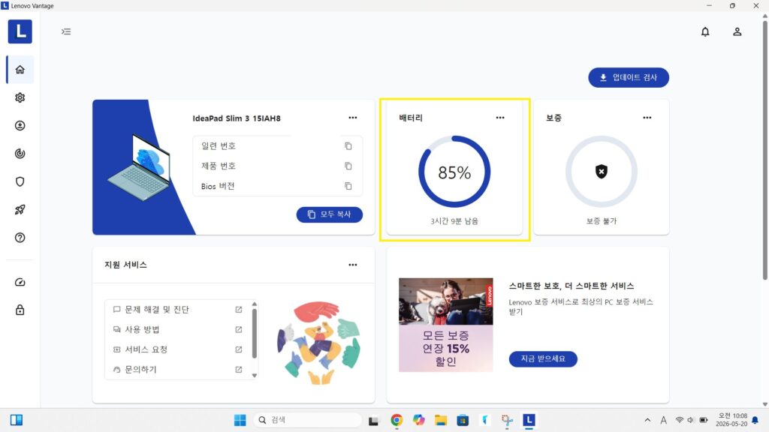Show hidden system tray icons
769x432 pixels.
tap(647, 420)
